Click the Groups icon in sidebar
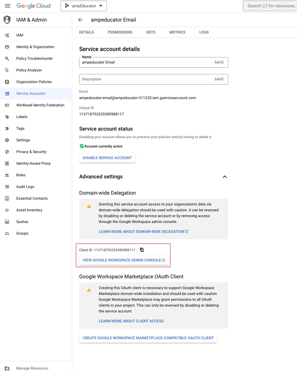Image resolution: width=297 pixels, height=371 pixels. pyautogui.click(x=7, y=233)
